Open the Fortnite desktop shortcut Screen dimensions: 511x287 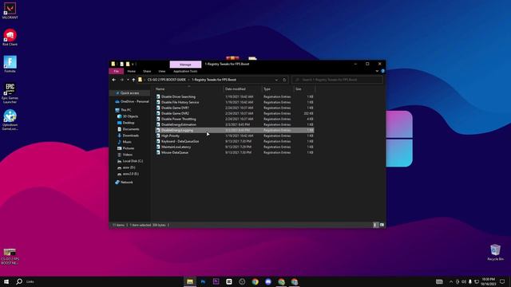(10, 64)
